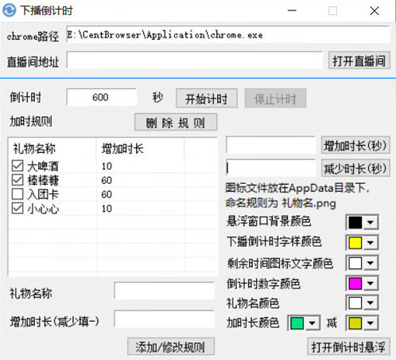This screenshot has width=396, height=360.
Task: Toggle the 小心心 gift checkbox
Action: point(17,208)
